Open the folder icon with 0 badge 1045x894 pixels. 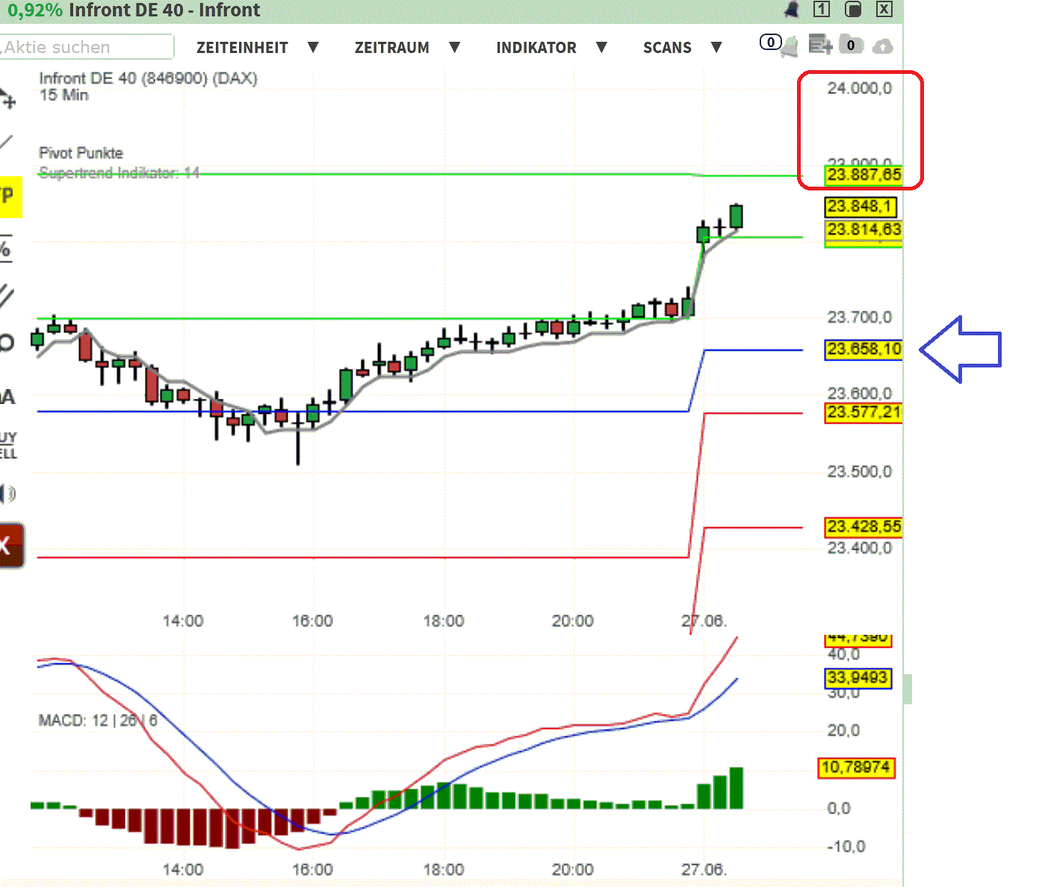point(850,46)
